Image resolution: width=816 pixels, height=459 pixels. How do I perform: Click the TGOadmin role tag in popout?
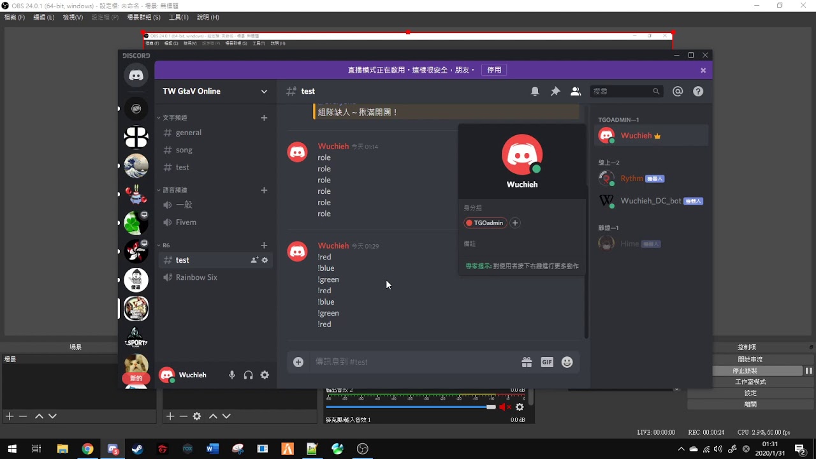(x=485, y=223)
